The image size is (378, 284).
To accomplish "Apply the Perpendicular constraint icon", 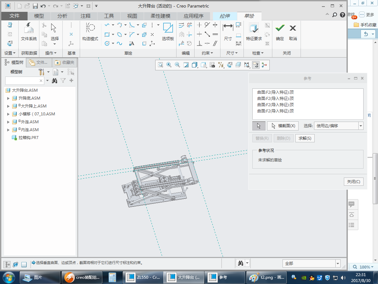I will 199,43.
